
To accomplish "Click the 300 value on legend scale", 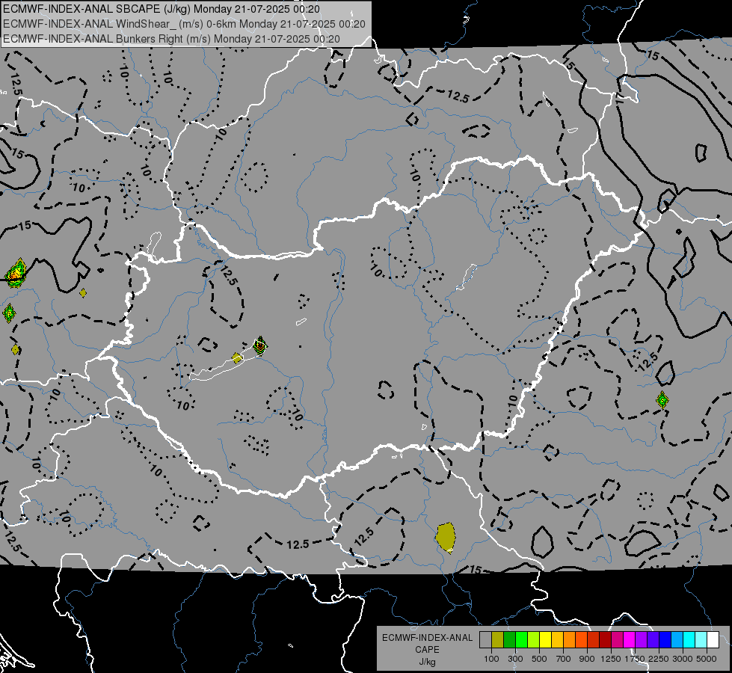I will tap(515, 659).
